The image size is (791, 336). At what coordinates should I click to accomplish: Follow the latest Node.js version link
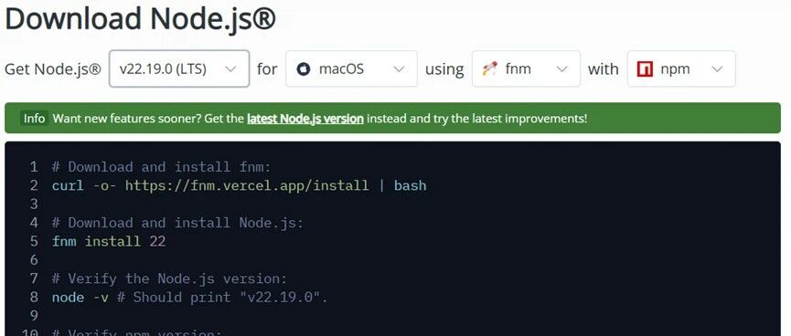305,119
